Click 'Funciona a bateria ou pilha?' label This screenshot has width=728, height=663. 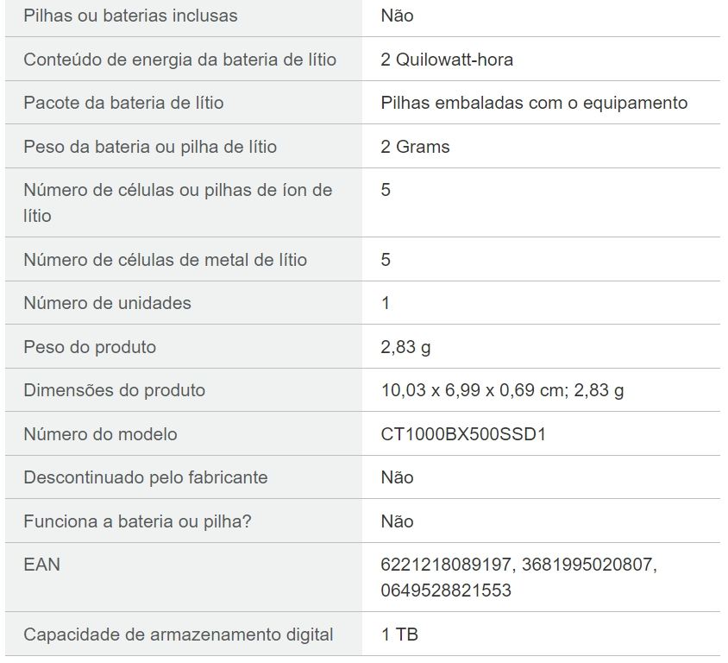[x=137, y=521]
